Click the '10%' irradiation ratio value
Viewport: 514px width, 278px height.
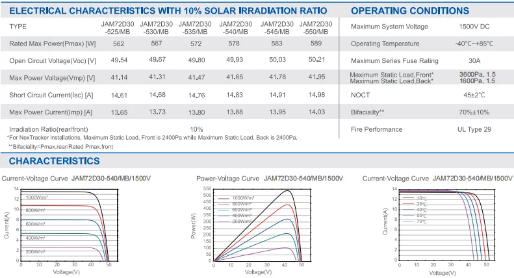(196, 129)
